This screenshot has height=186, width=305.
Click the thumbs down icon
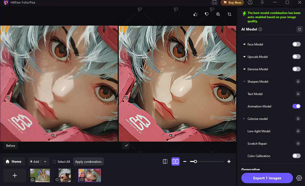pyautogui.click(x=207, y=14)
